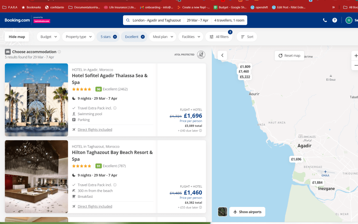Open the Edit Post bookmark
This screenshot has width=358, height=224.
tap(288, 7)
